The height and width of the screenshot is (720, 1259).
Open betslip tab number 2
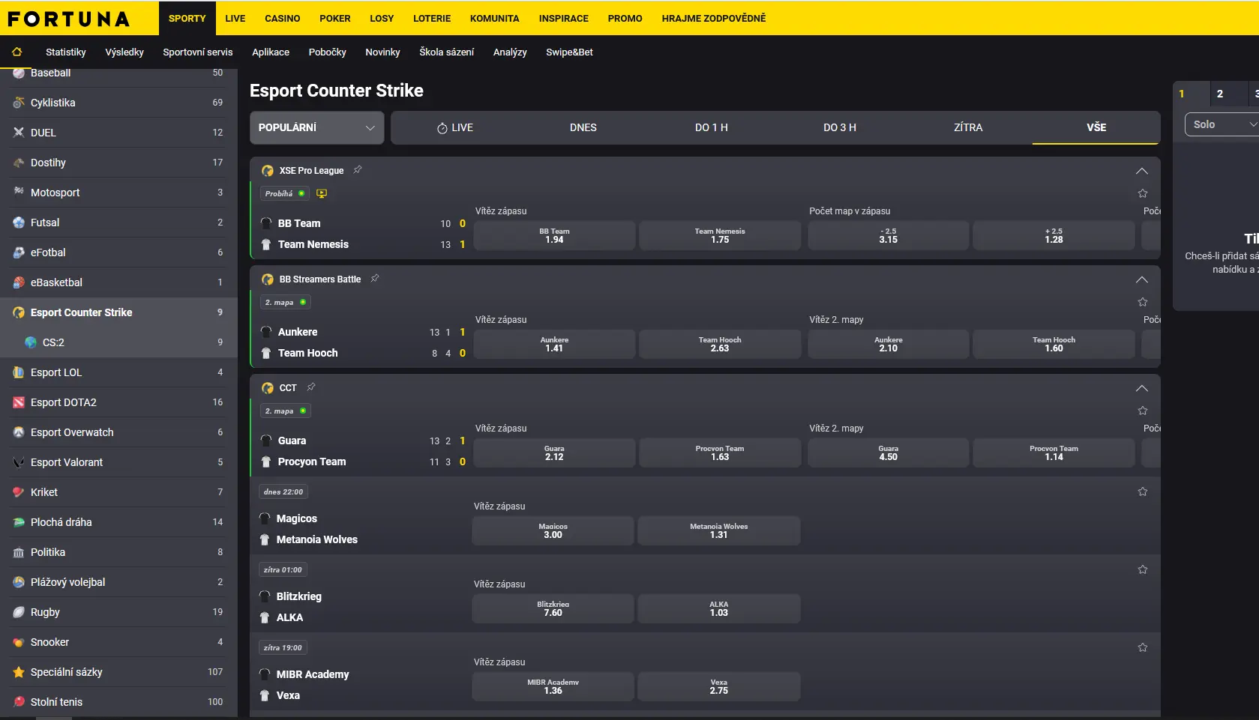pos(1229,94)
